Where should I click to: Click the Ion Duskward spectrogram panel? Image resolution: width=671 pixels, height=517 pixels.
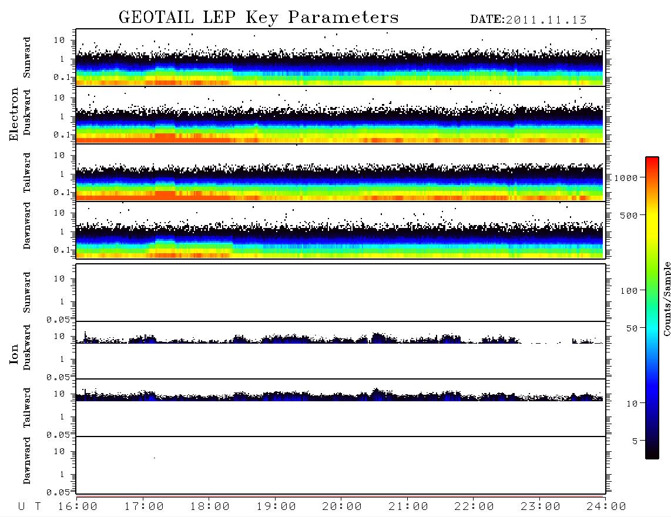[341, 350]
